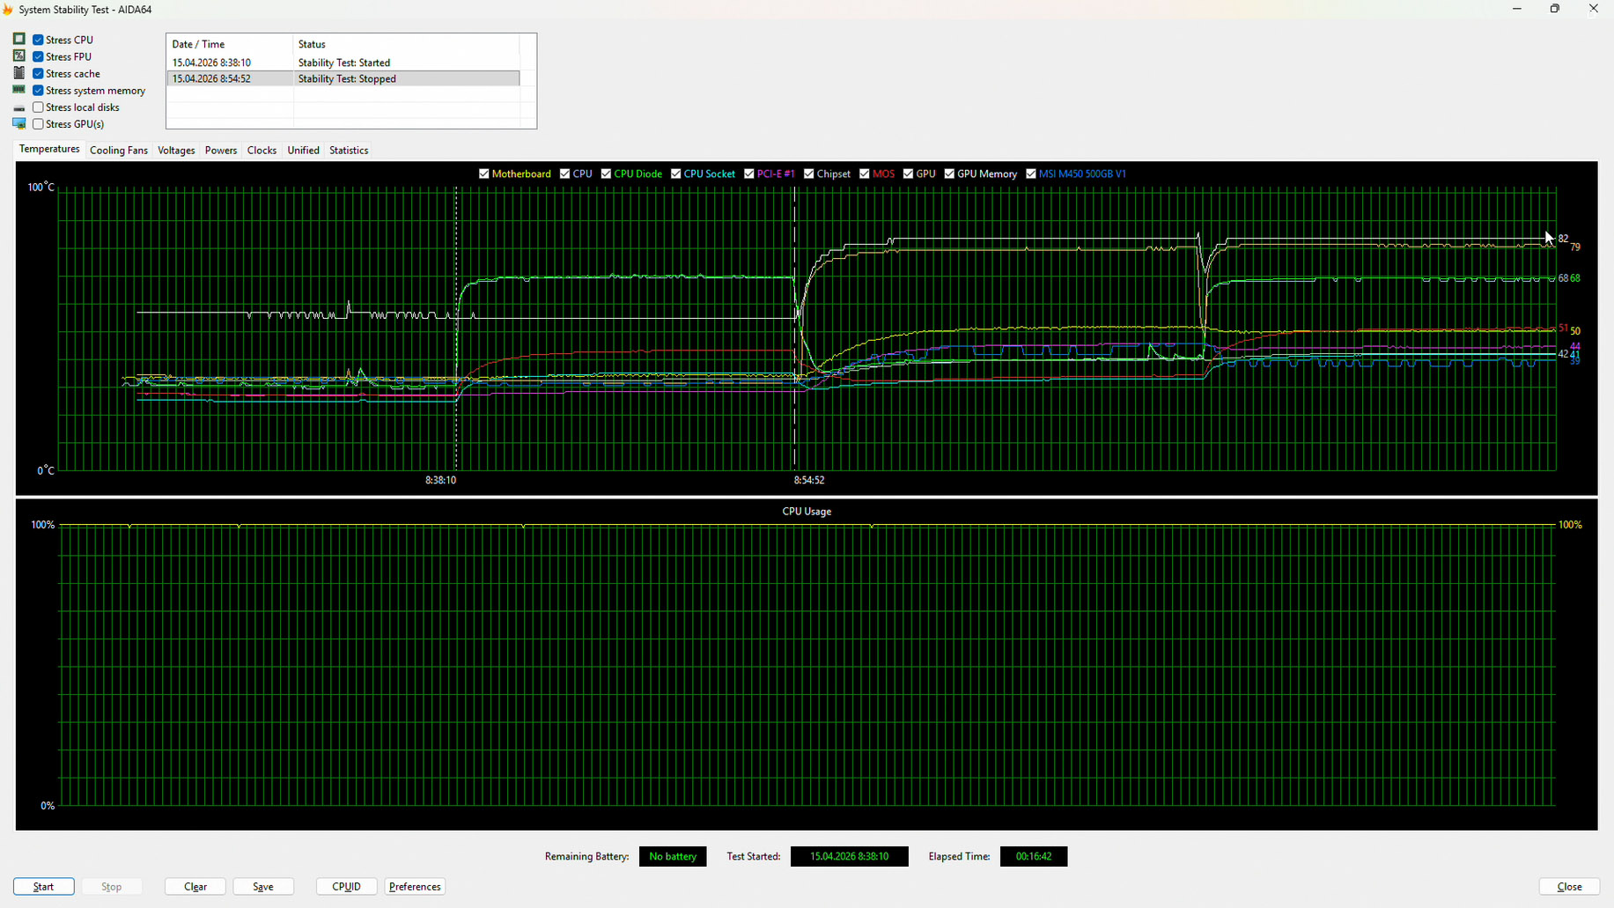The height and width of the screenshot is (908, 1614).
Task: Click the AIDA64 flame icon in title bar
Action: pos(8,10)
